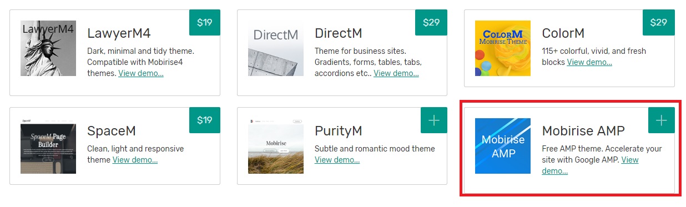Select the blue Mobirise AMP thumbnail
Image resolution: width=686 pixels, height=207 pixels.
coord(503,146)
